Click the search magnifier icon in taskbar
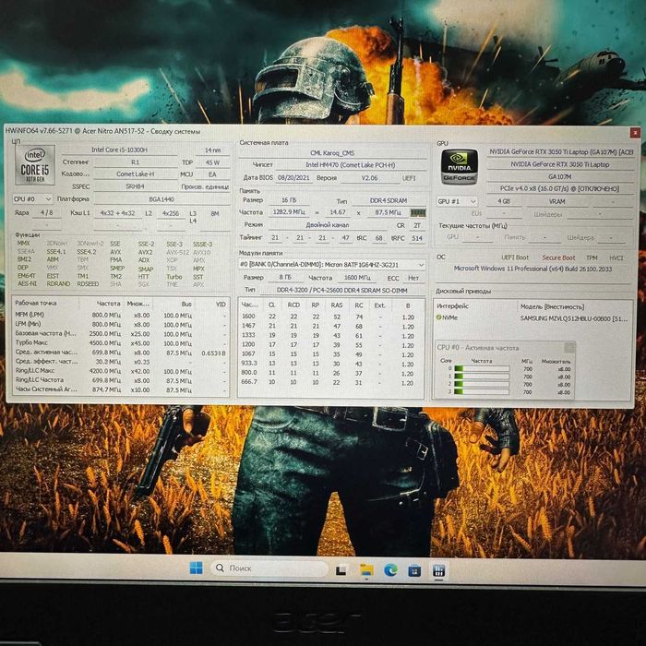 [x=220, y=568]
